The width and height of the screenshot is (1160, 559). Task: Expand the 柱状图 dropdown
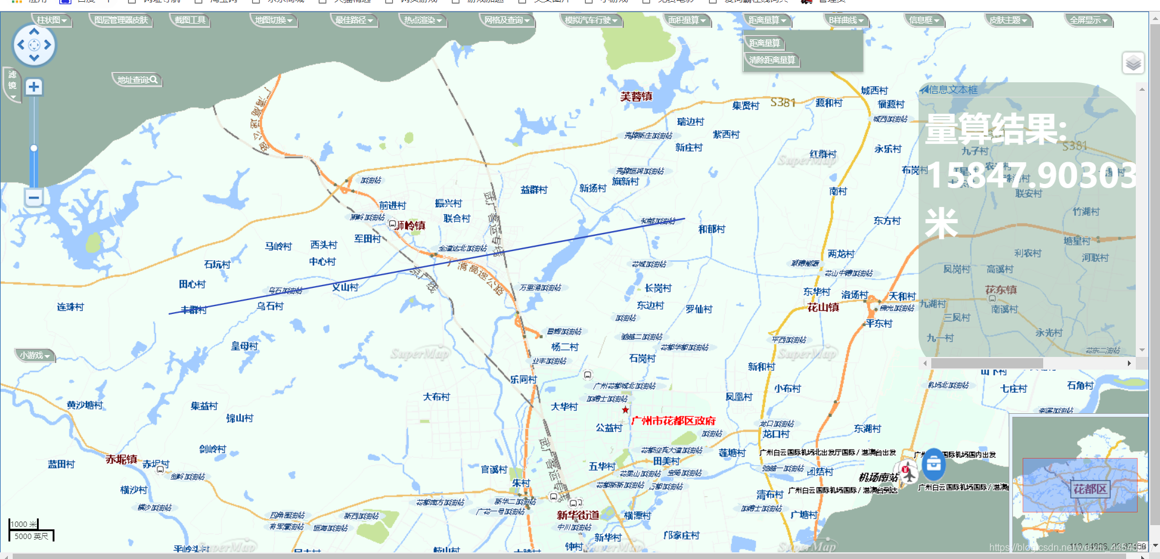(x=53, y=20)
